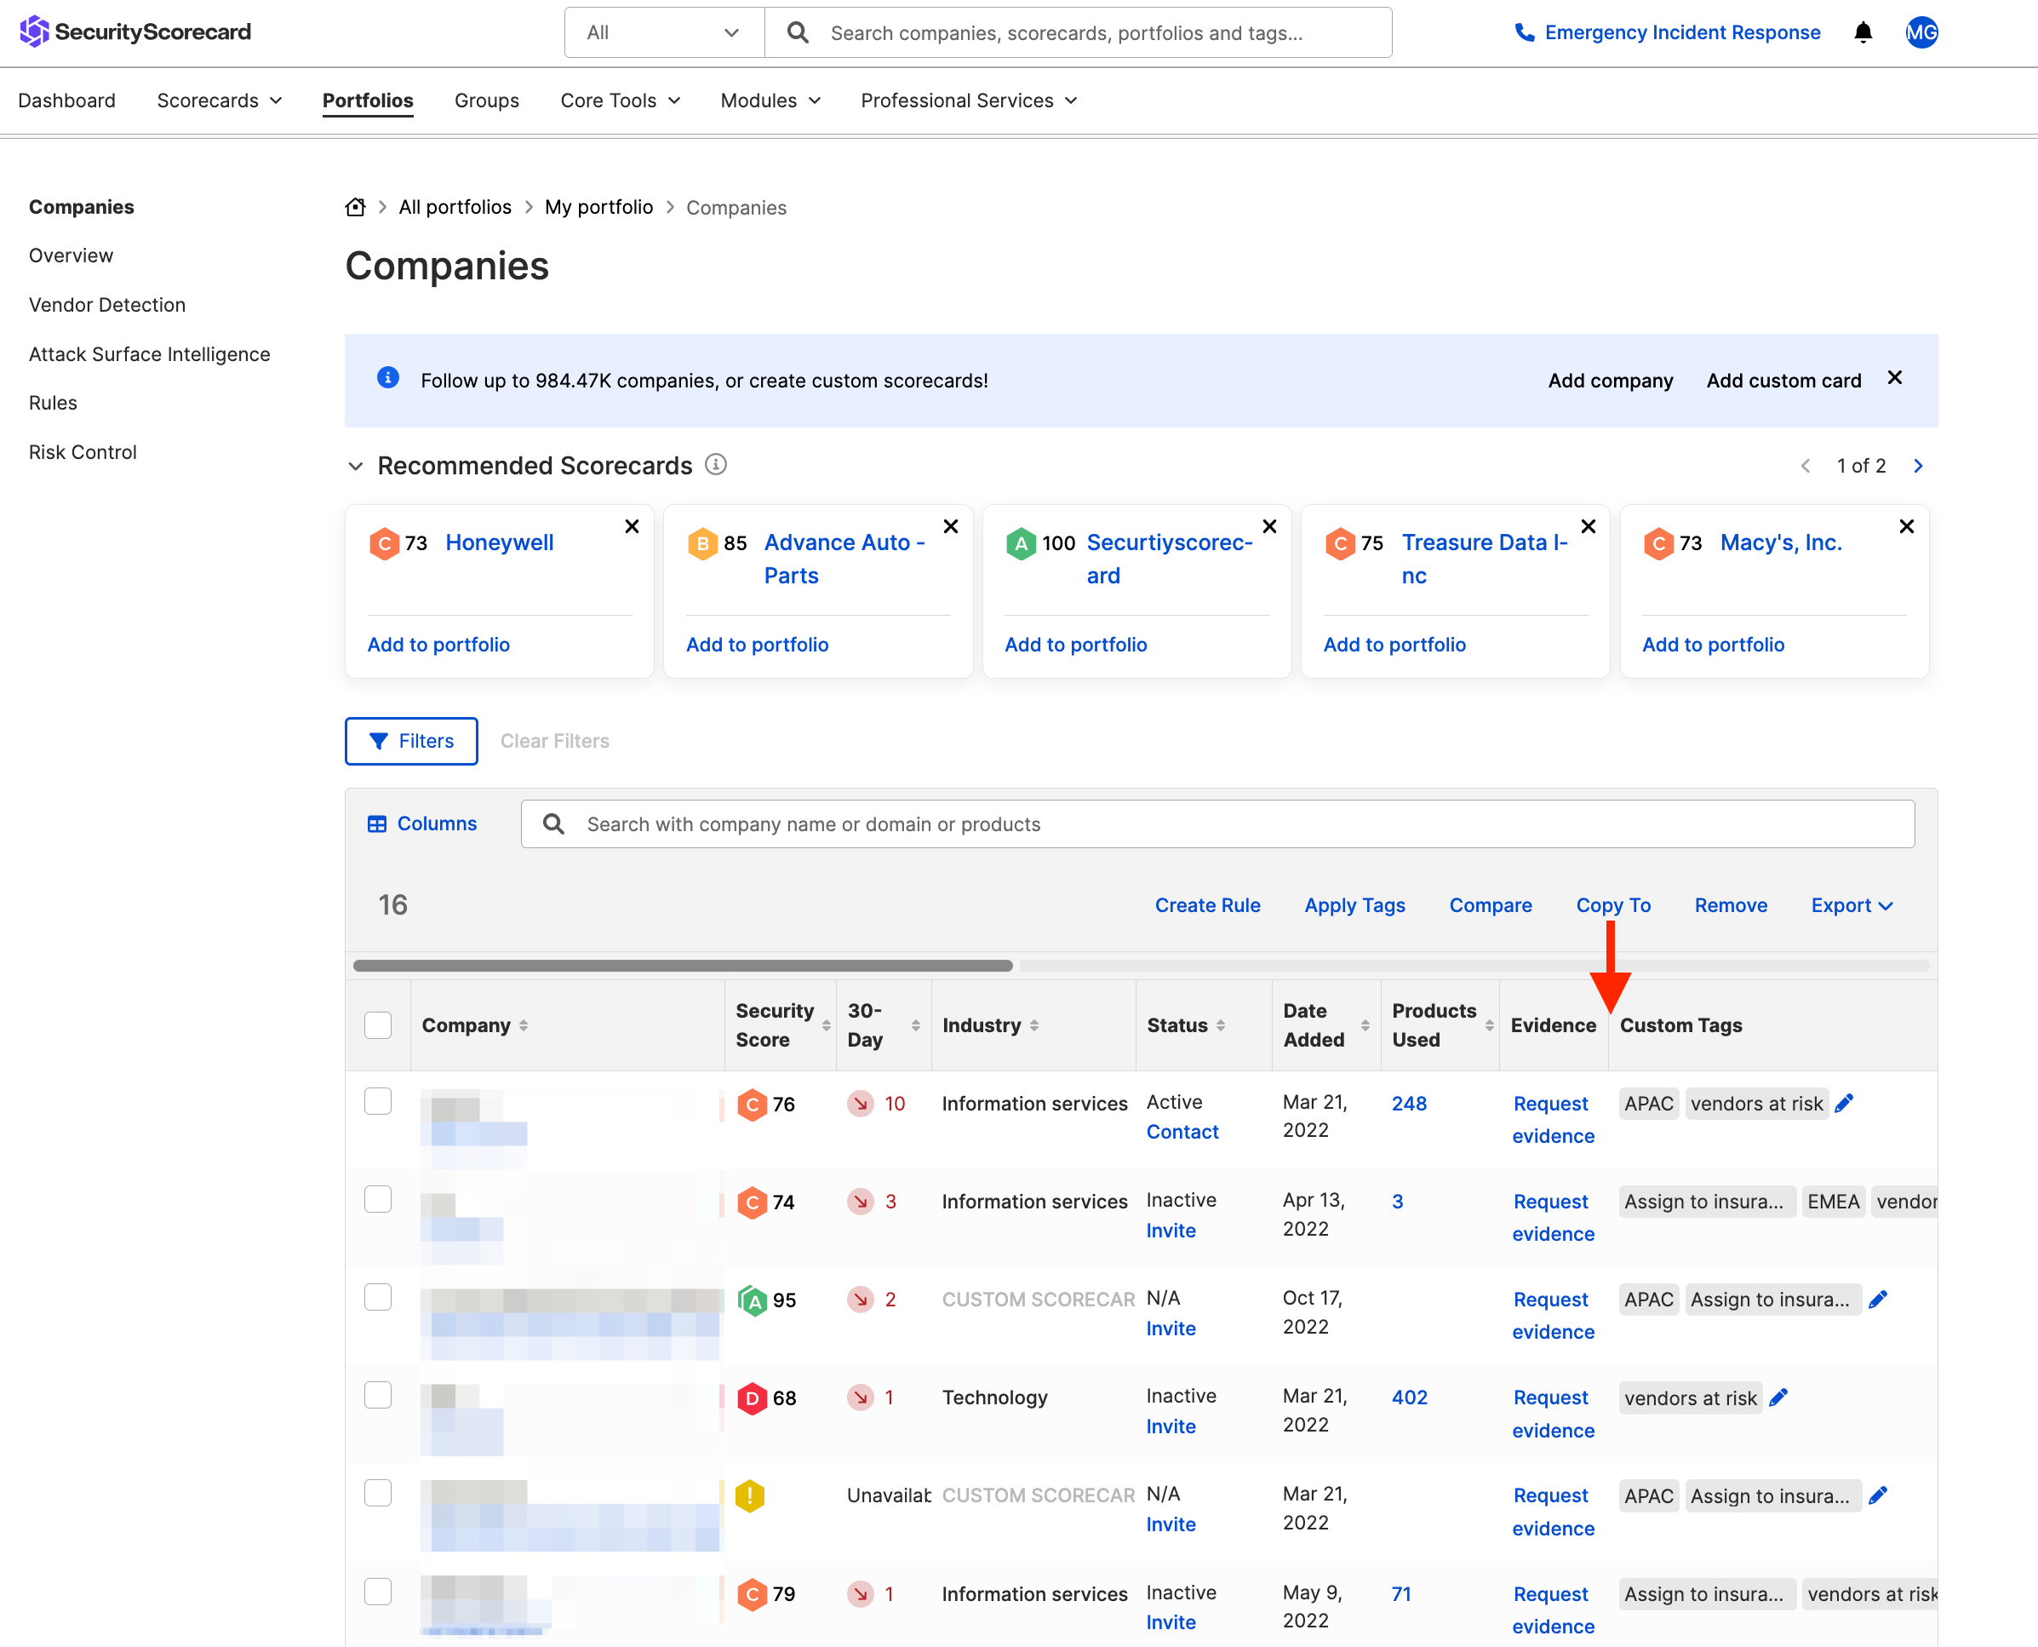Go to next recommended scorecards page

(x=1918, y=466)
